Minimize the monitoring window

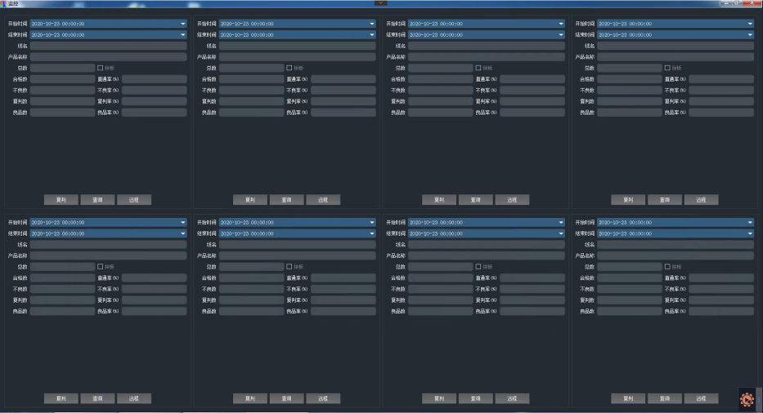tap(725, 4)
